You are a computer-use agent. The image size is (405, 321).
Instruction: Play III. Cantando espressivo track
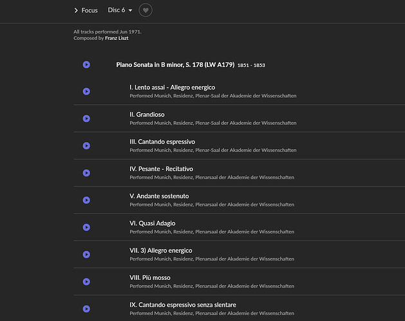click(x=86, y=146)
